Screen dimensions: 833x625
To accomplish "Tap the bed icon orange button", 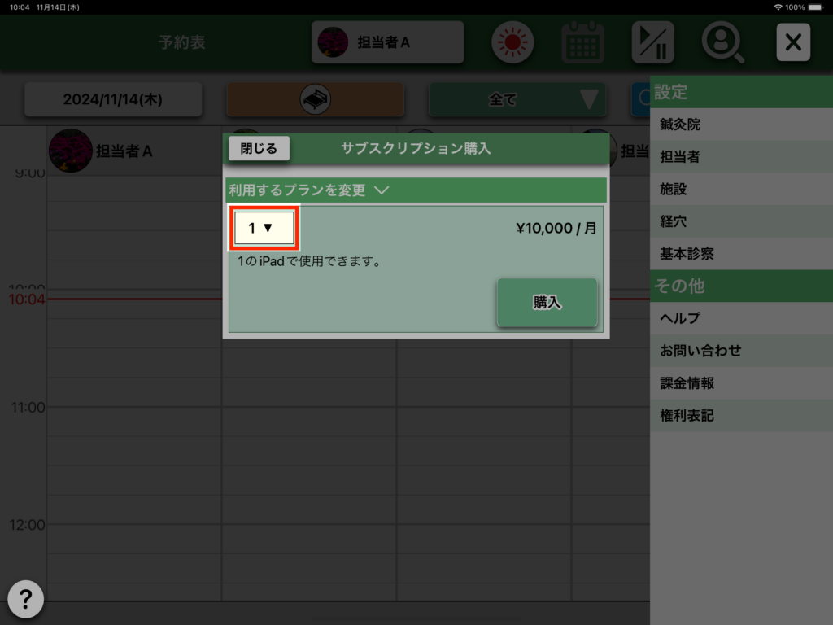I will [x=315, y=99].
